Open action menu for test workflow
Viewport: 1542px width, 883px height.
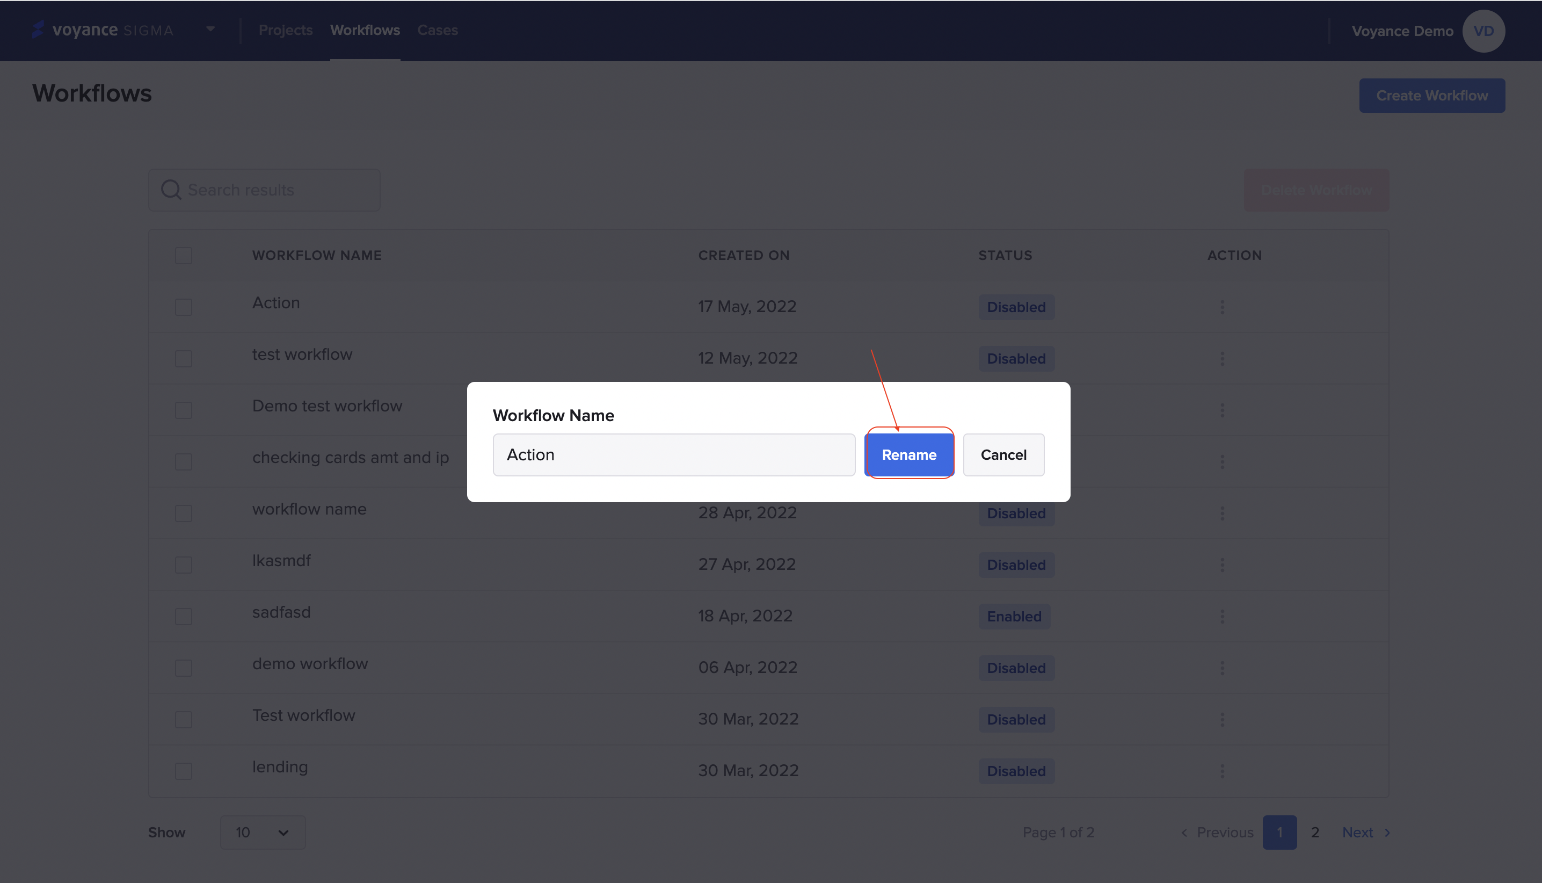tap(1222, 358)
